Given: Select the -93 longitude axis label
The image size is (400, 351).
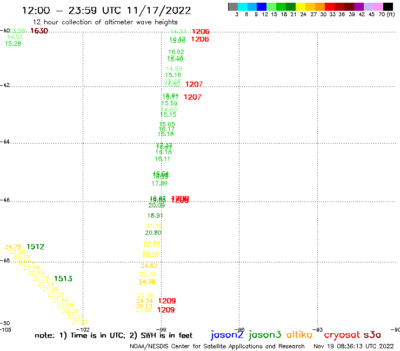Looking at the screenshot, I should click(x=318, y=329).
